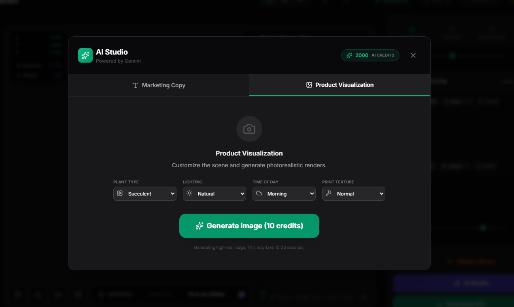Expand the Print Texture dropdown showing Normal
Viewport: 514px width, 307px height.
click(x=353, y=193)
